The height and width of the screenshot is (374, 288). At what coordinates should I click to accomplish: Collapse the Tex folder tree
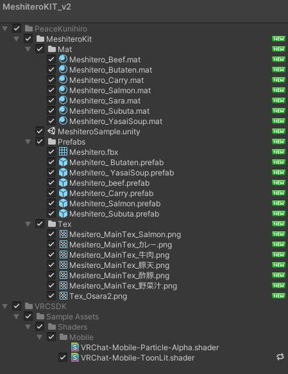tap(28, 224)
